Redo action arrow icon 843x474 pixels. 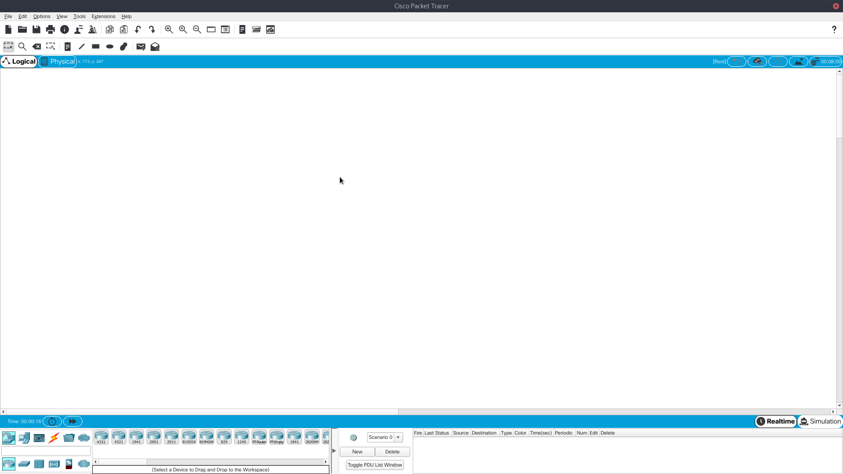[x=152, y=29]
